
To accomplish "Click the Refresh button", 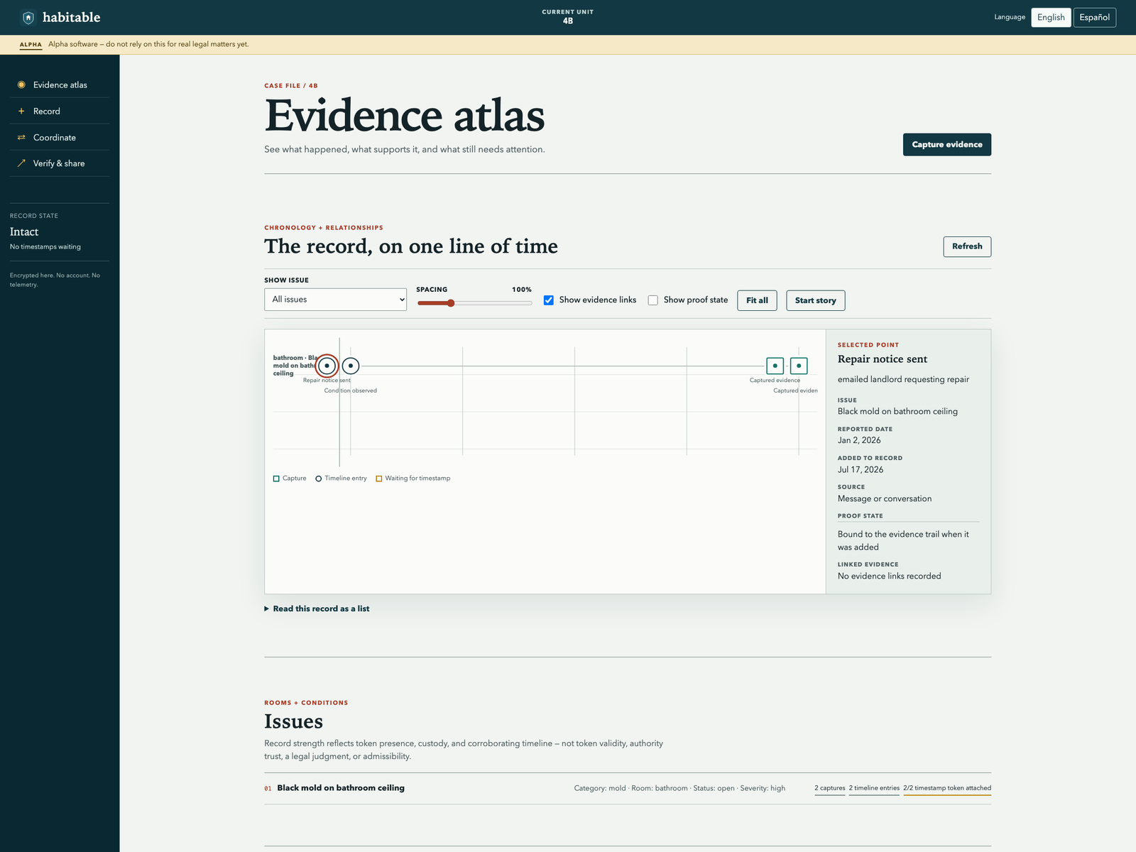I will click(x=967, y=246).
